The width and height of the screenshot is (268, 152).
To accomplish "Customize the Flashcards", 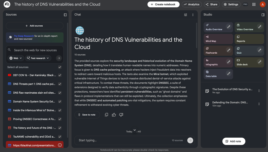I will (x=228, y=50).
